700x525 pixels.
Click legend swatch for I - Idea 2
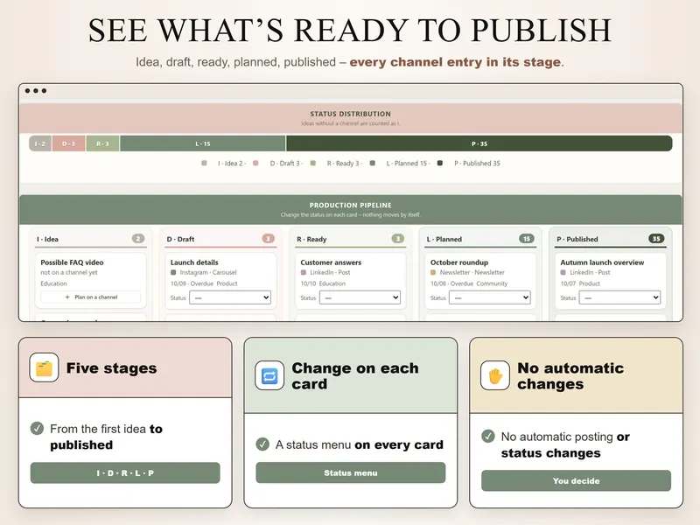(204, 164)
